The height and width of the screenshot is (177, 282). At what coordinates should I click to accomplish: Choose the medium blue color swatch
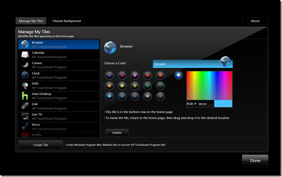122,96
